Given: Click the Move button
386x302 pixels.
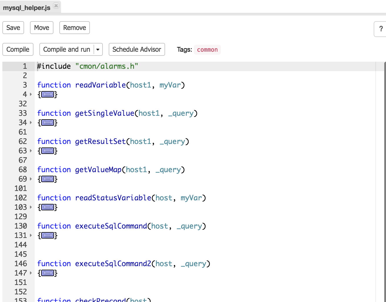Looking at the screenshot, I should point(42,28).
